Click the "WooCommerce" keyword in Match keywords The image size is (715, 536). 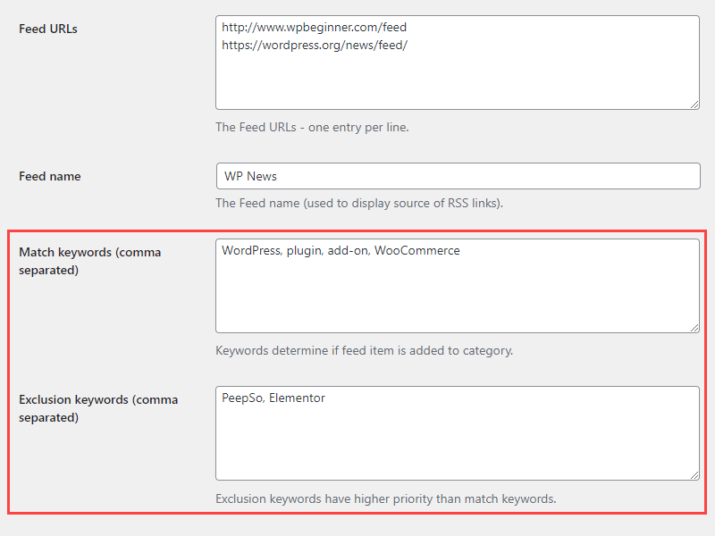[x=416, y=251]
